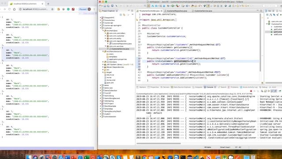The image size is (282, 159).
Task: Collapse the customer project node
Action: pos(100,28)
